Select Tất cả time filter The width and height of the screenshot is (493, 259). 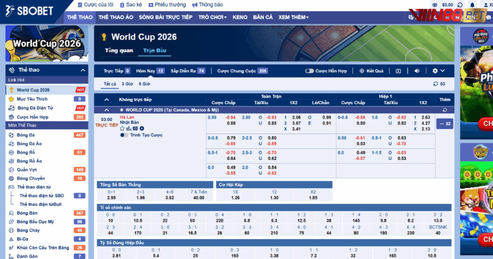(110, 84)
